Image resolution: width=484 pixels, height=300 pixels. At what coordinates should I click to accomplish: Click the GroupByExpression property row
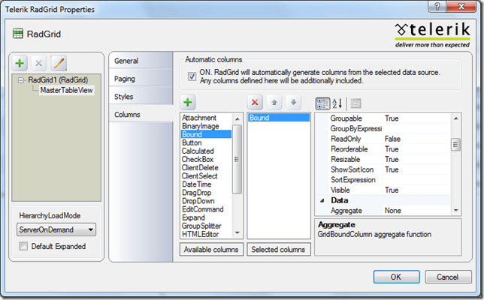(x=389, y=128)
